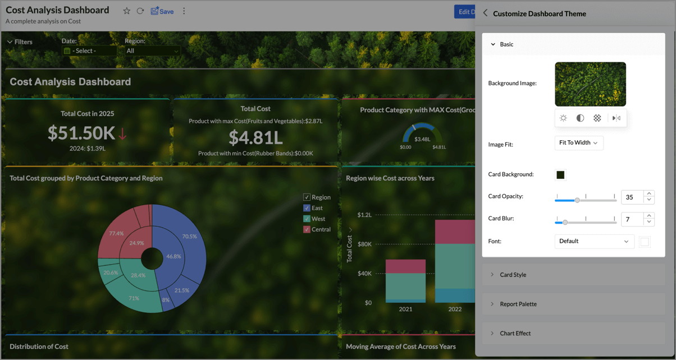Click the contrast half-circle icon
Image resolution: width=676 pixels, height=360 pixels.
coord(580,118)
